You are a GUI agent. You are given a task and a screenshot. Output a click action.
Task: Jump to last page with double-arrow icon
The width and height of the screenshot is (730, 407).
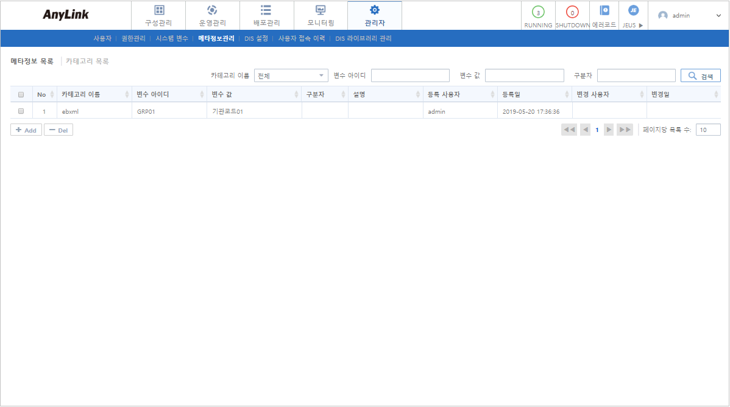[x=625, y=129]
